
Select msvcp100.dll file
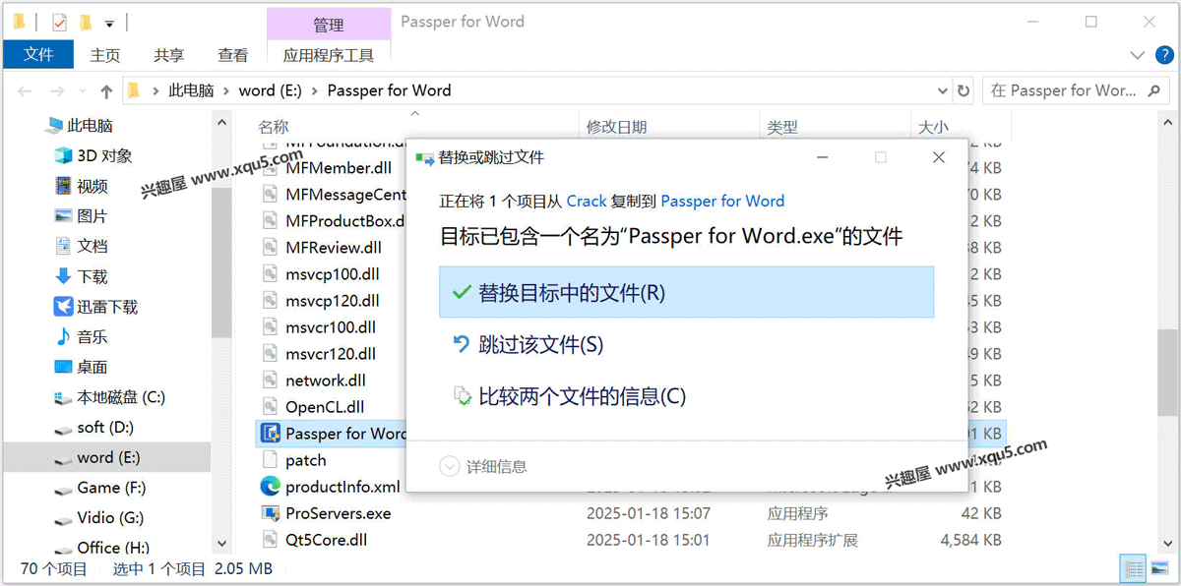coord(333,274)
